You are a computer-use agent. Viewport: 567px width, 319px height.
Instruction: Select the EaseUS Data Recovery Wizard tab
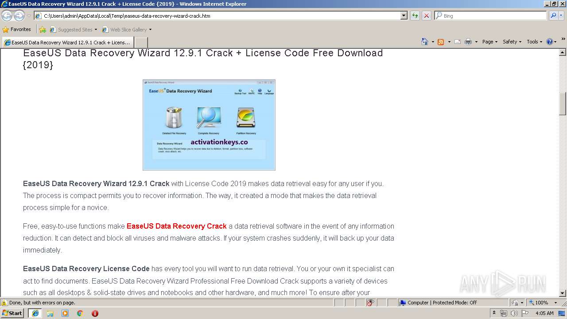[67, 43]
